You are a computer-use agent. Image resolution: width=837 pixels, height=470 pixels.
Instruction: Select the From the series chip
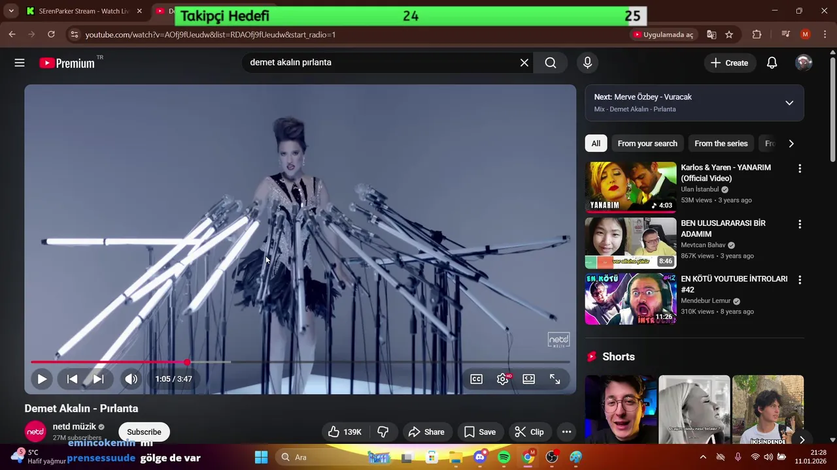[x=721, y=144]
